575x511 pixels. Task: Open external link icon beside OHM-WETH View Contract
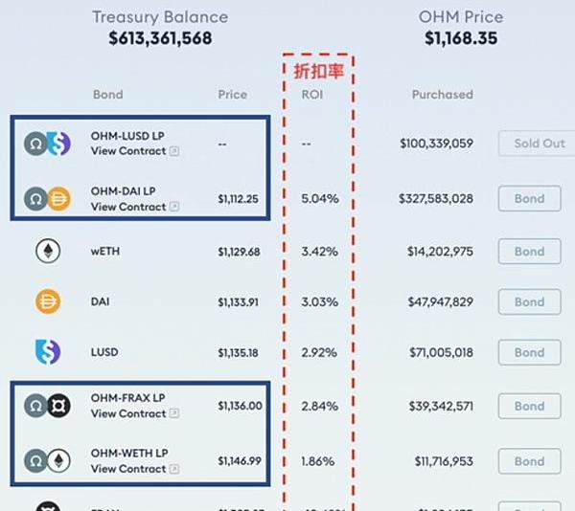coord(174,469)
